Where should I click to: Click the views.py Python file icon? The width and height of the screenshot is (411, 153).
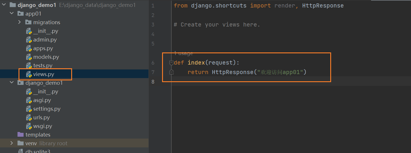(x=29, y=74)
